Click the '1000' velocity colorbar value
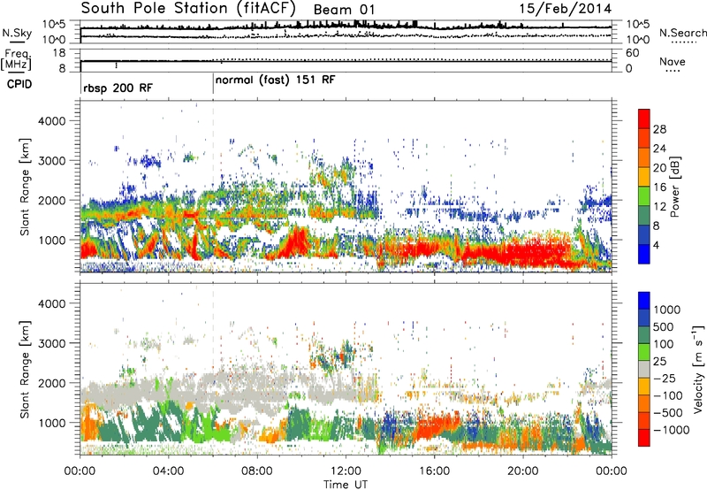This screenshot has width=707, height=490. [667, 310]
